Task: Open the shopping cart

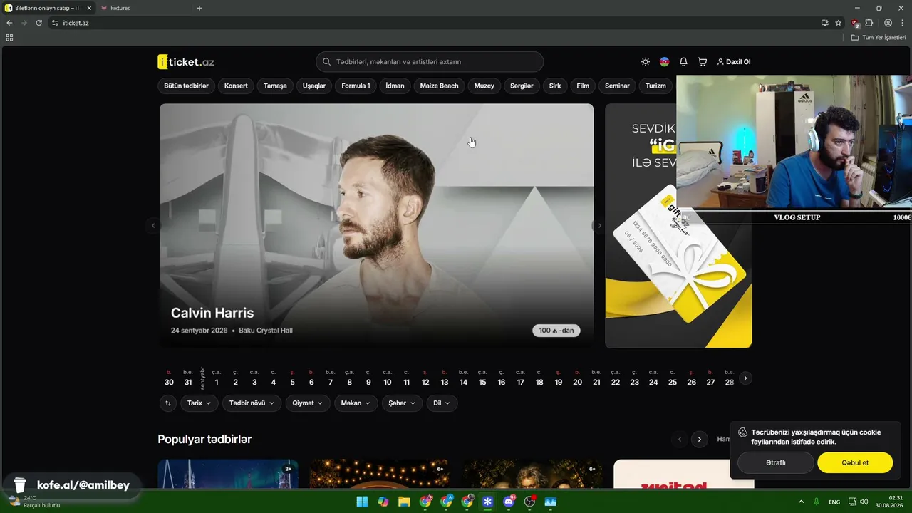Action: pyautogui.click(x=703, y=62)
